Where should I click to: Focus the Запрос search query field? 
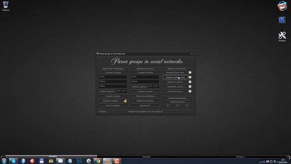pos(113,86)
